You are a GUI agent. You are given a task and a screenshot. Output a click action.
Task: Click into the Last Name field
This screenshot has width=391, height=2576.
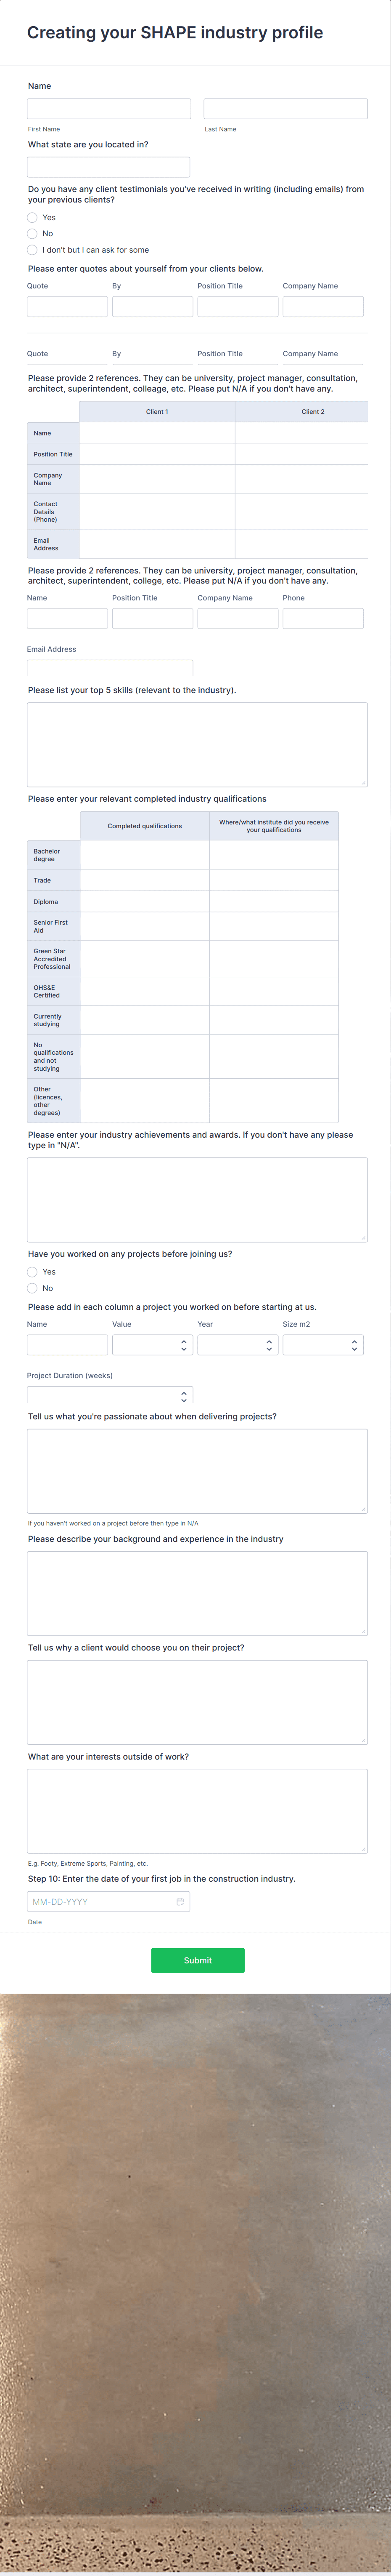285,107
